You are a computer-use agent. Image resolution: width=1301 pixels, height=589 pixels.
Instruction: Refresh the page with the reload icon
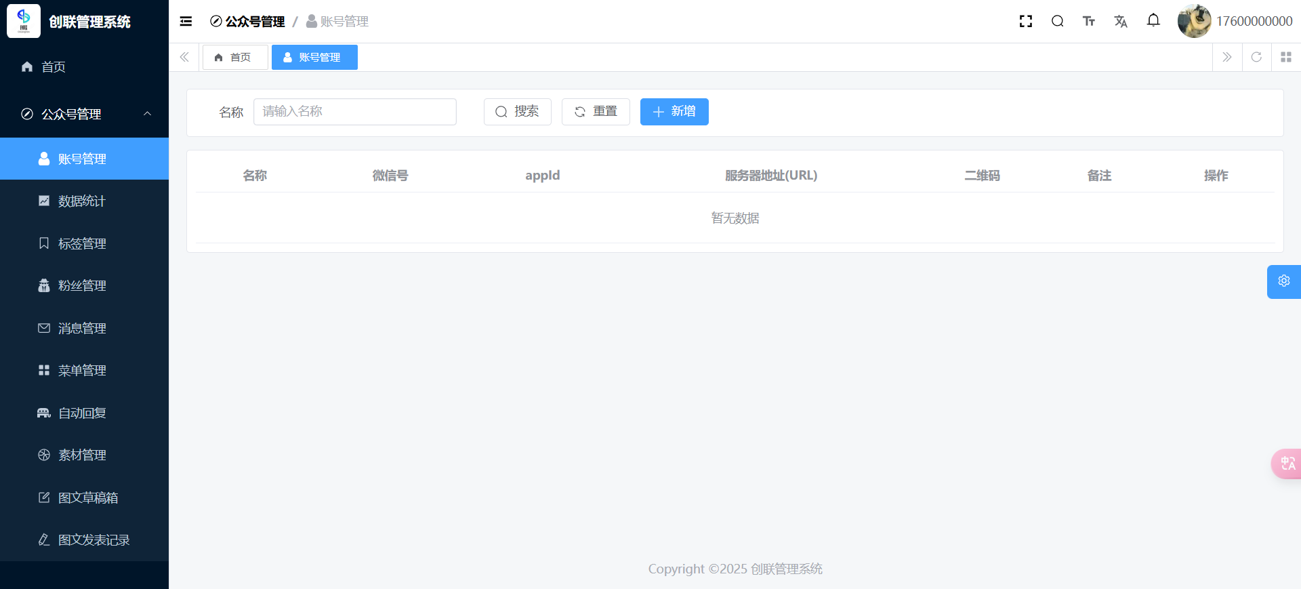[x=1256, y=57]
